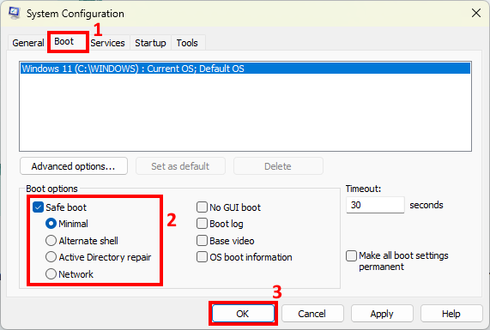Open the Tools tab
The width and height of the screenshot is (490, 330).
coord(187,43)
